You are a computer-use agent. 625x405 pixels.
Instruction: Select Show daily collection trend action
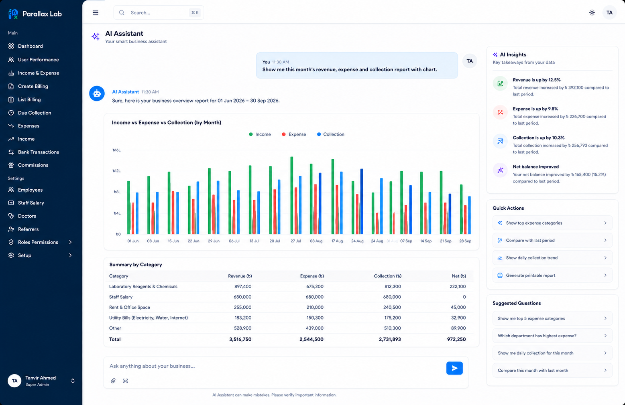click(552, 258)
